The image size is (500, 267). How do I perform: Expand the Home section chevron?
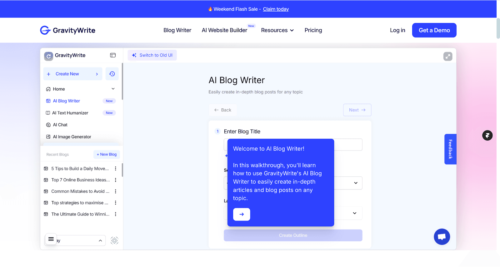(113, 89)
